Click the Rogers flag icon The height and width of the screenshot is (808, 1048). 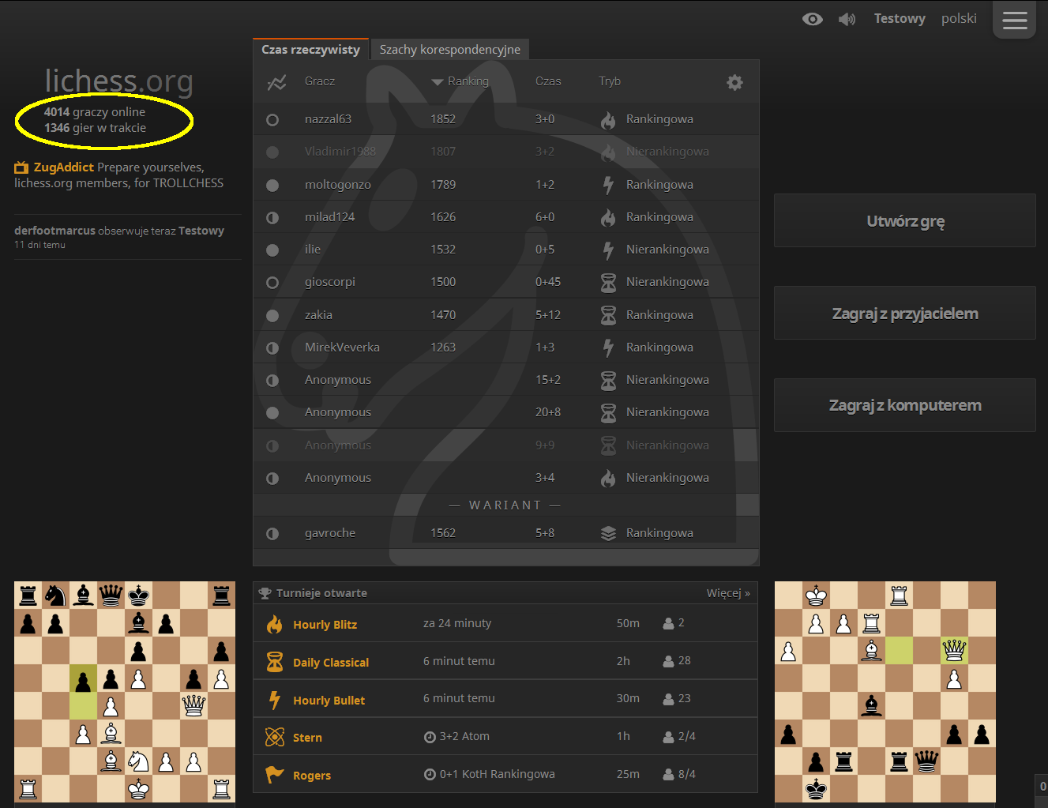[274, 775]
